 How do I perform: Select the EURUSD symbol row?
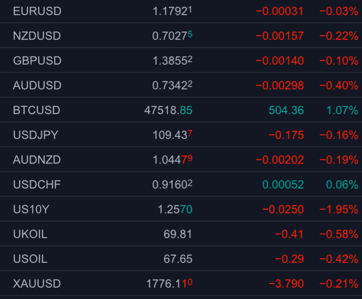click(x=181, y=11)
